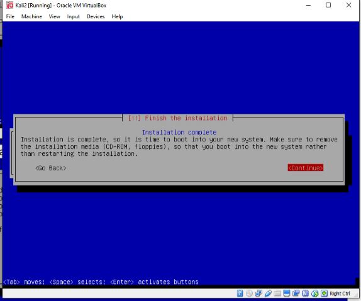Screen dimensions: 361x301
Task: Click the display monitor status icon
Action: coord(287,293)
